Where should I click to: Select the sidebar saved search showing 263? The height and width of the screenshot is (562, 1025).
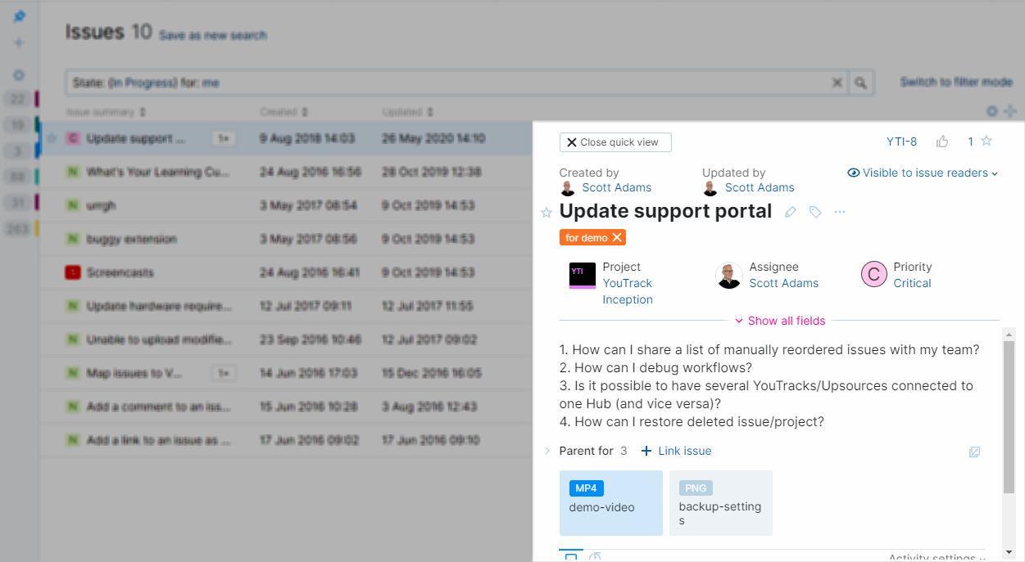(x=19, y=229)
